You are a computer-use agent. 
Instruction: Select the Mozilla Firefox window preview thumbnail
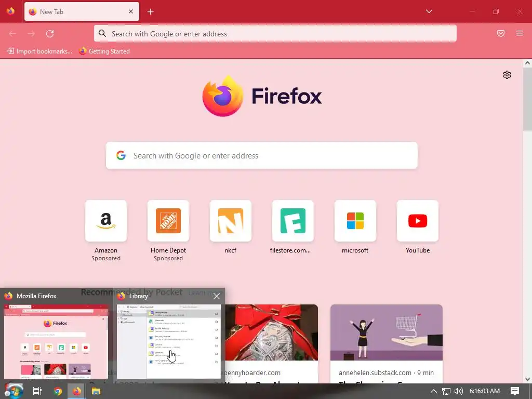[x=56, y=341]
